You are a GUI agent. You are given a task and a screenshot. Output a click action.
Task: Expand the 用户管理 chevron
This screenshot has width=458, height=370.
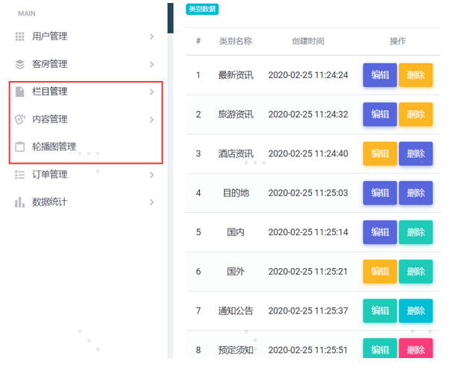(x=151, y=36)
